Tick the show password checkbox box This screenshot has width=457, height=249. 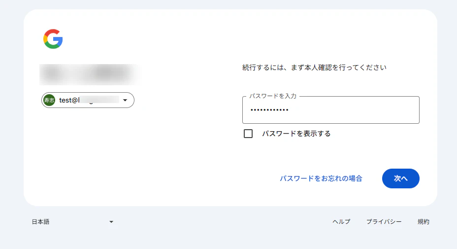tap(248, 134)
